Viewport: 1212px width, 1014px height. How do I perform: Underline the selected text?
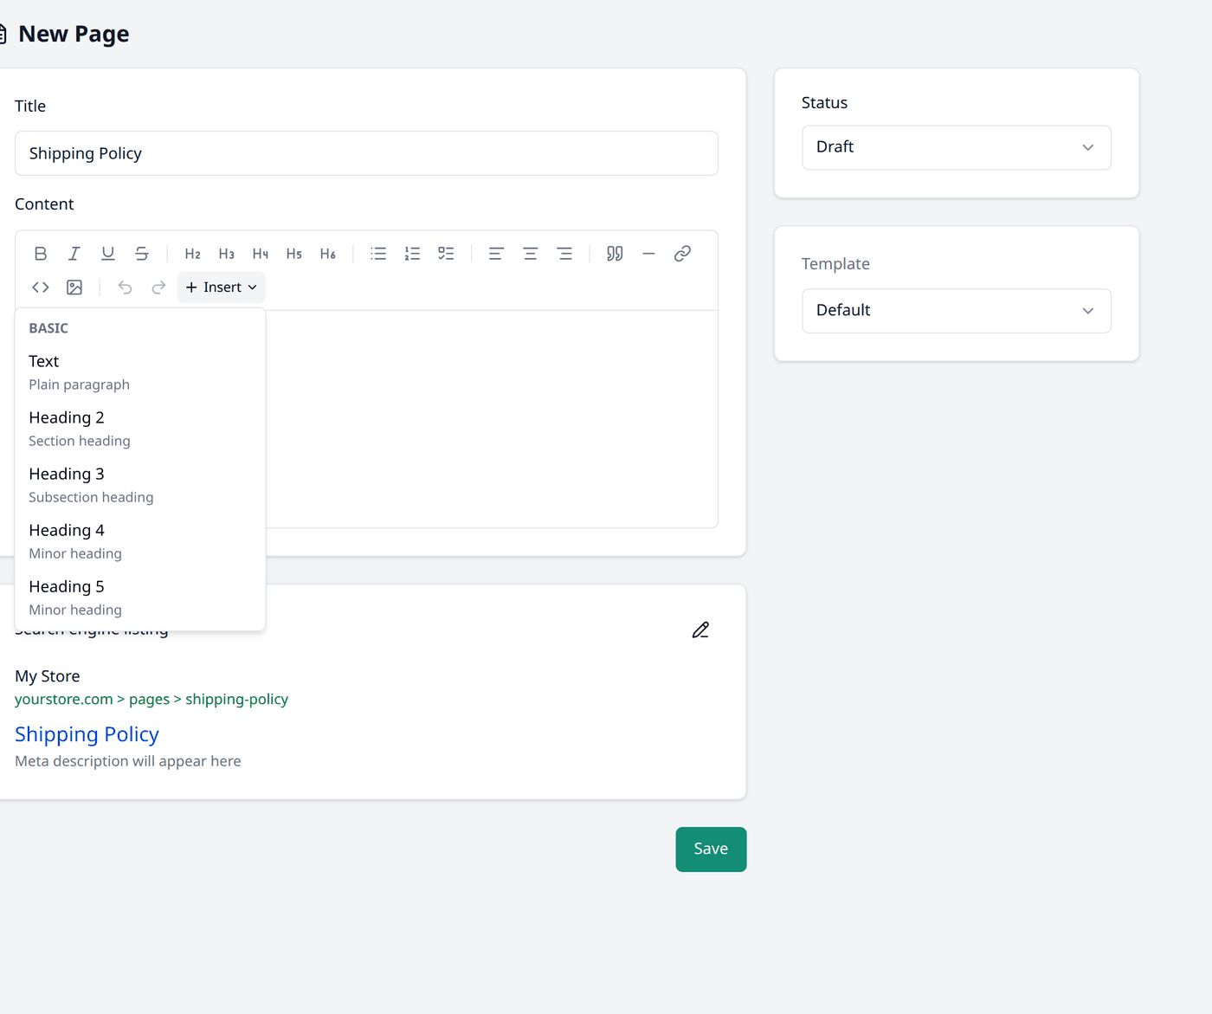[108, 254]
